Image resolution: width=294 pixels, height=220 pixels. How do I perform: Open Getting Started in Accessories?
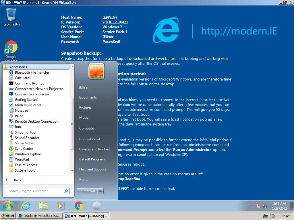26,99
